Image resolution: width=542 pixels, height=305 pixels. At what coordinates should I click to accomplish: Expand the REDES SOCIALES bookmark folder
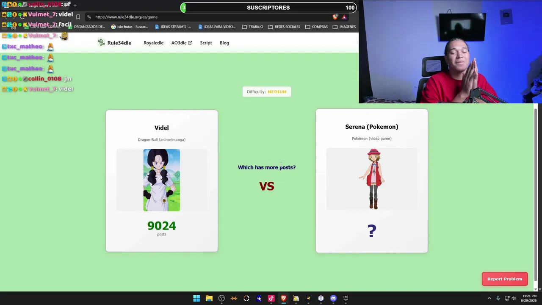click(284, 27)
